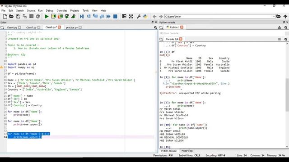Toggle fullscreen mode icon
The image size is (289, 162).
point(131,16)
